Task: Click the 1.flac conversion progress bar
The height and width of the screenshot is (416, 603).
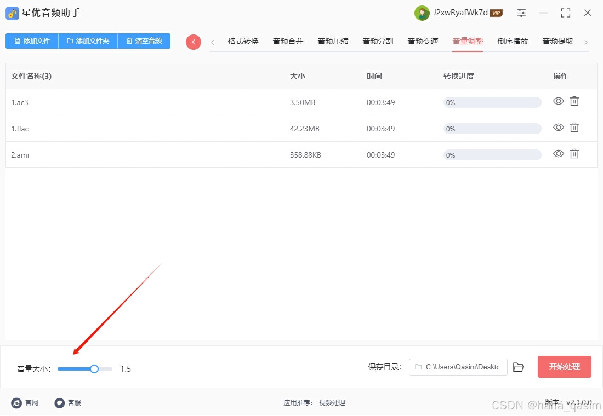Action: pyautogui.click(x=492, y=129)
